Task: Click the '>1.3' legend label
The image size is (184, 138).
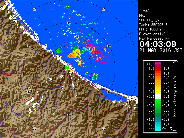Action: (x=150, y=64)
